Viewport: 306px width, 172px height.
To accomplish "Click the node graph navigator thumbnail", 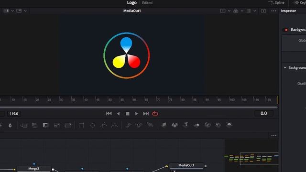I will click(x=251, y=159).
